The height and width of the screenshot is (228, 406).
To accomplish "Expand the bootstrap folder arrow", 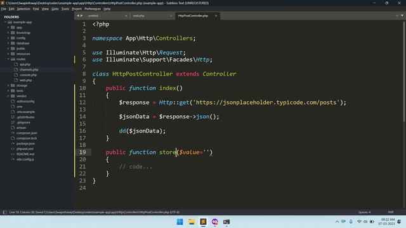I will (x=8, y=32).
